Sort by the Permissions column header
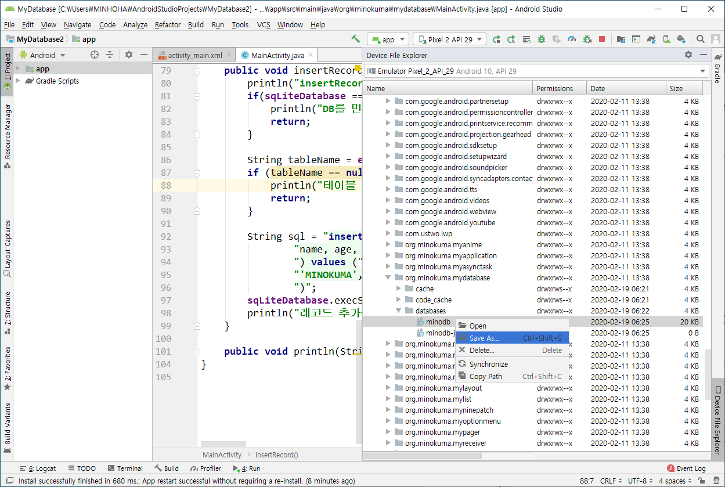 click(x=558, y=88)
